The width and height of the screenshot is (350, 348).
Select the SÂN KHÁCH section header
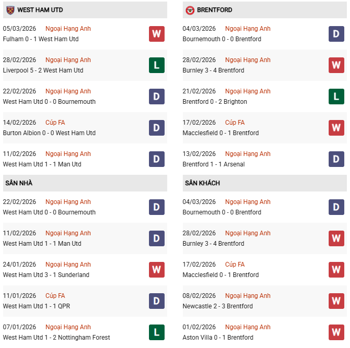pyautogui.click(x=202, y=183)
